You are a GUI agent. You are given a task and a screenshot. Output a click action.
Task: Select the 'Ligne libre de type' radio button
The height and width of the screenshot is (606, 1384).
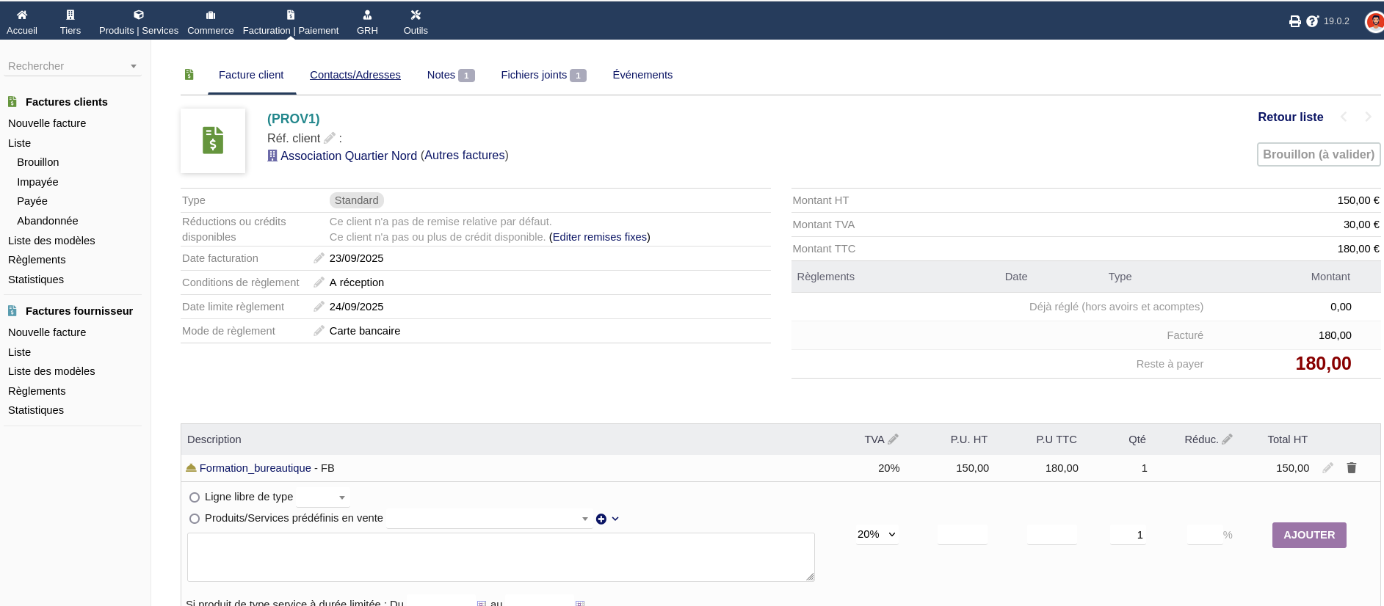[195, 497]
